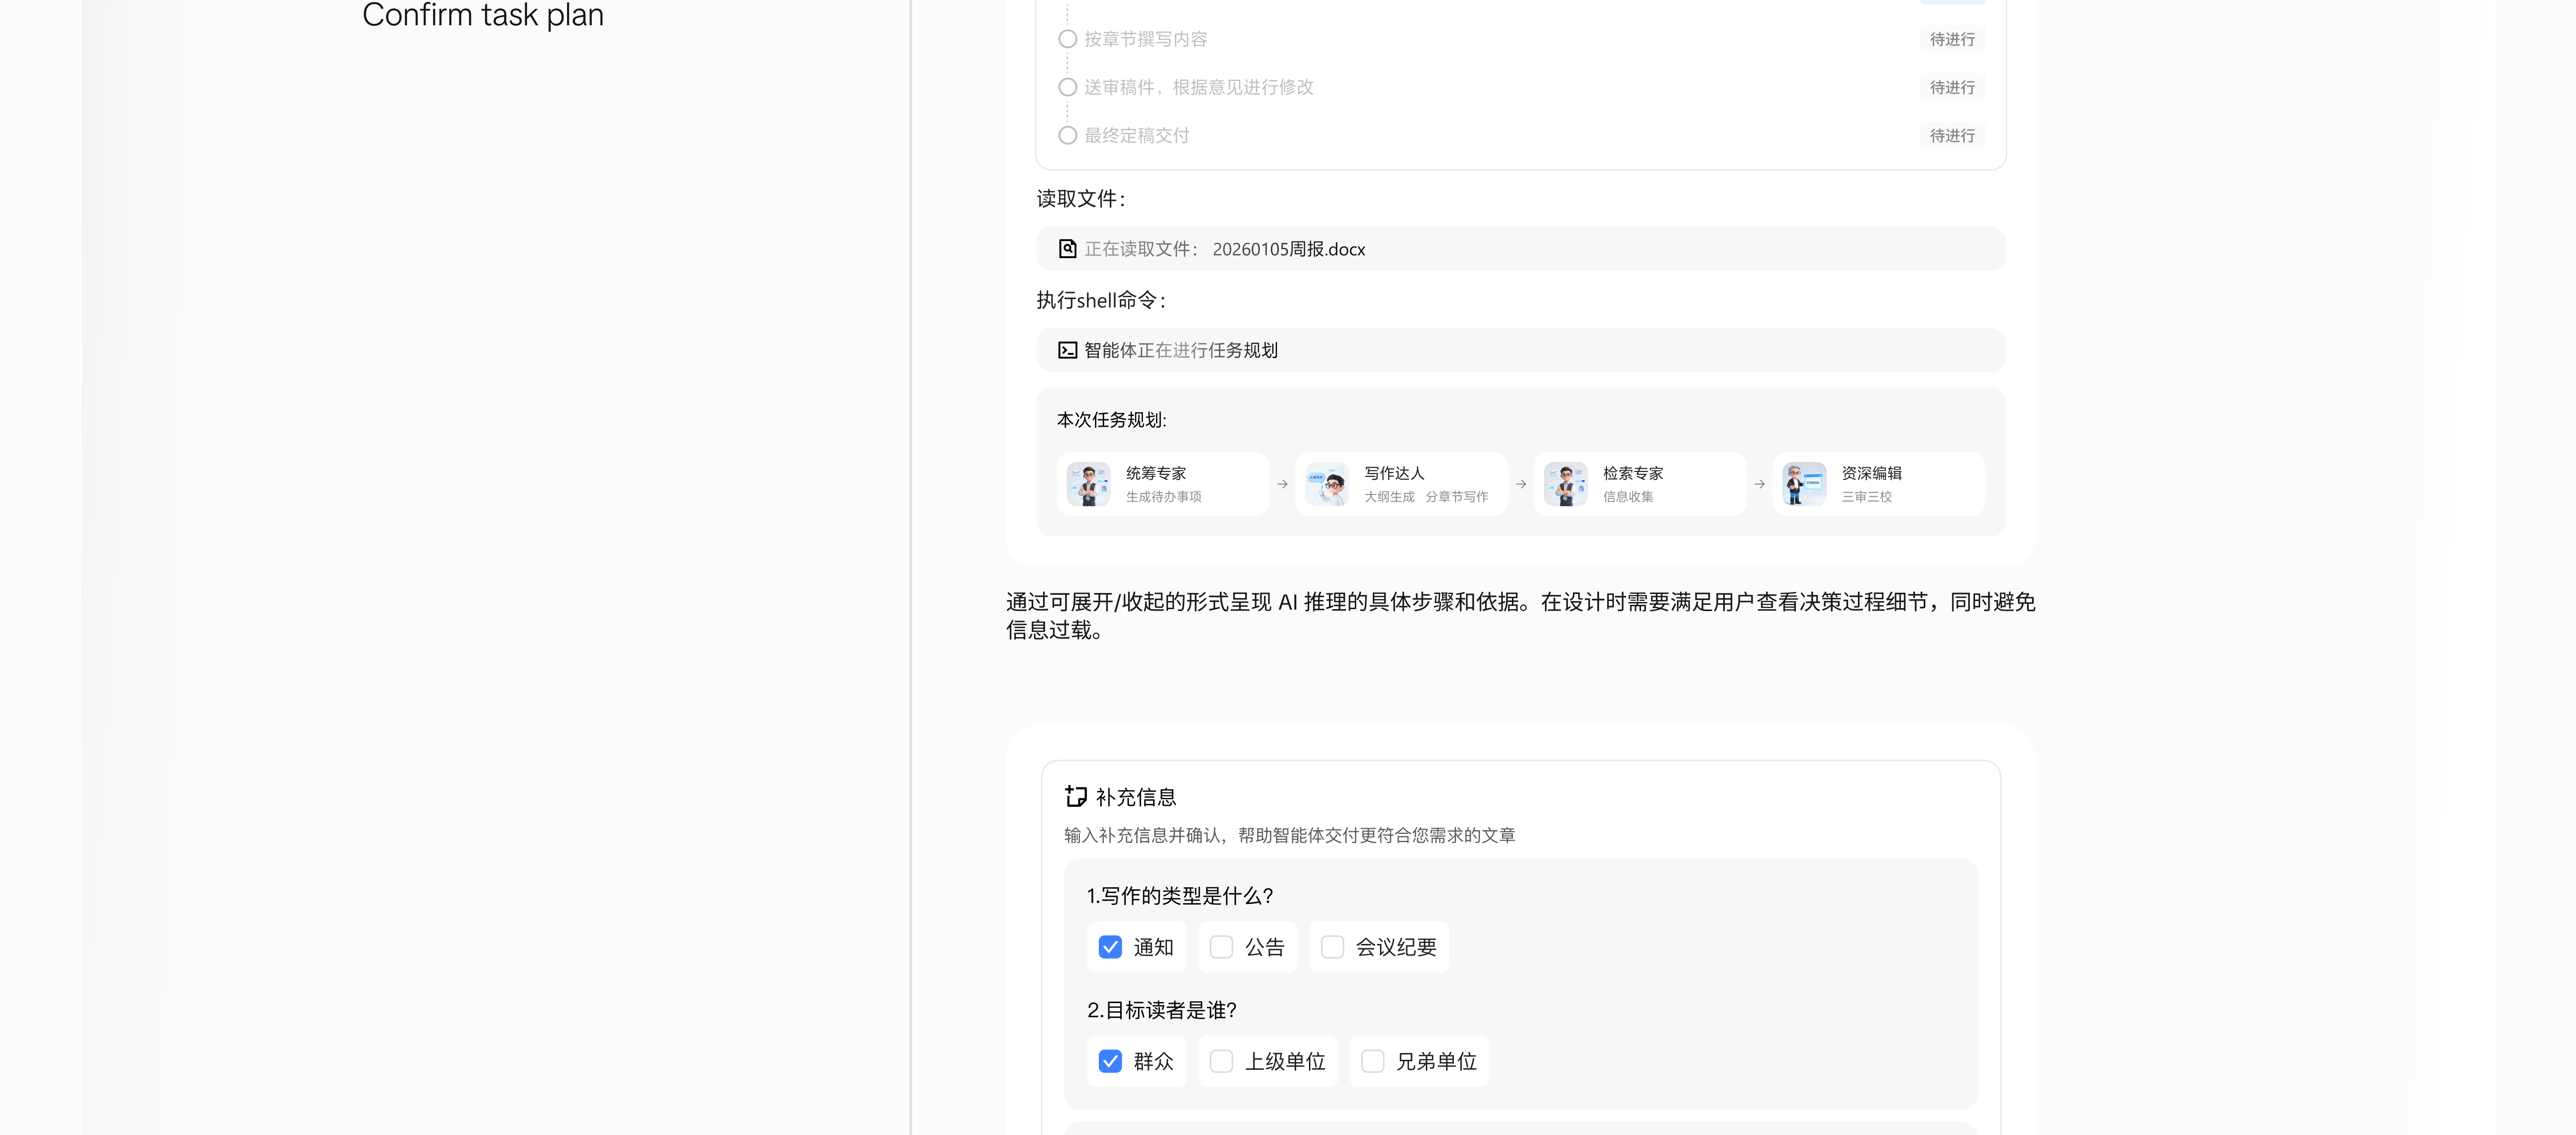Open the 检索专家 信息收集 card
The image size is (2576, 1135).
1640,484
